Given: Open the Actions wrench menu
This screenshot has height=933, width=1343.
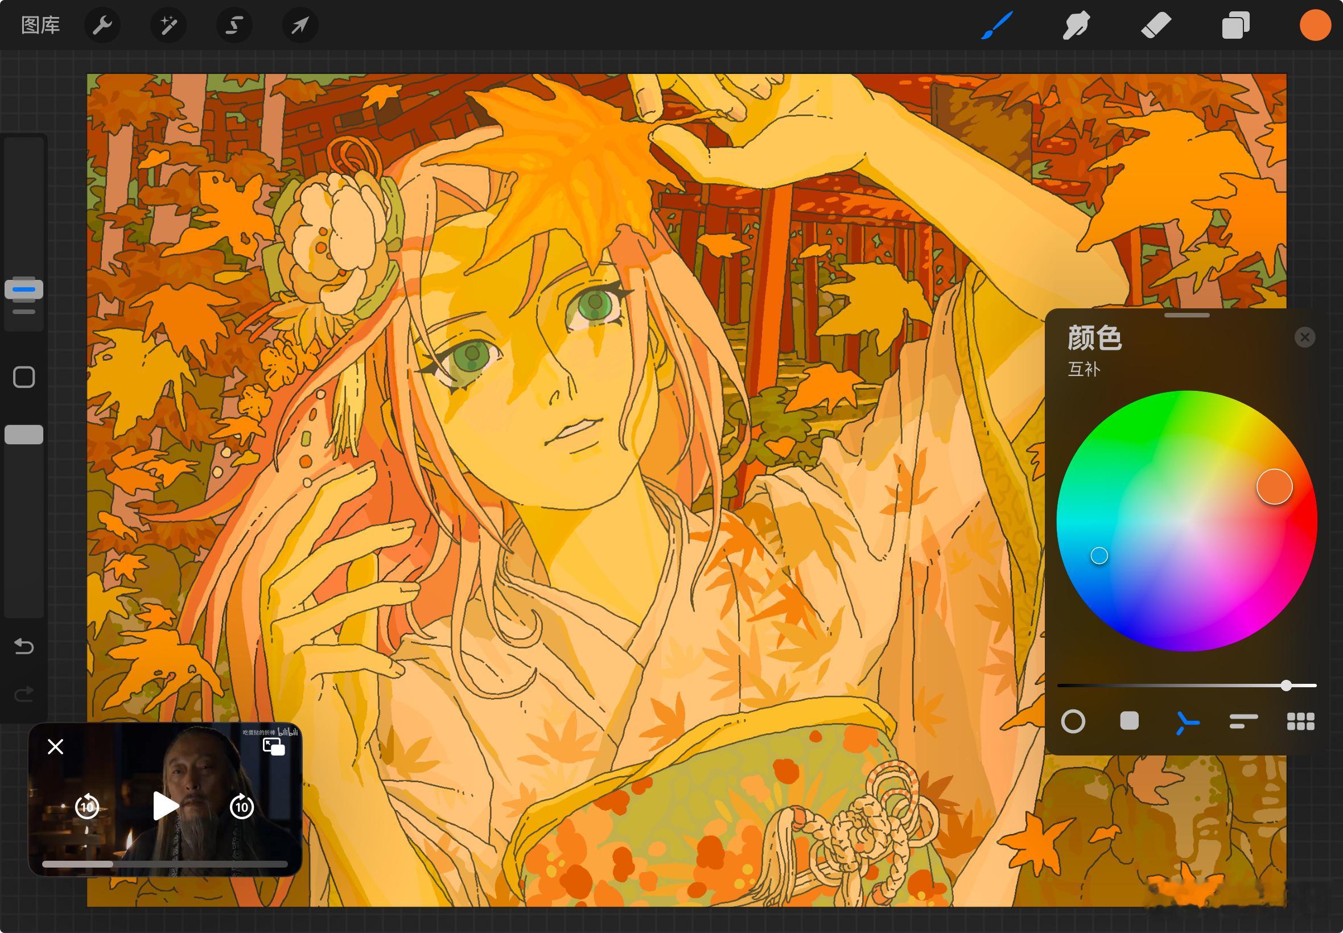Looking at the screenshot, I should [x=102, y=25].
